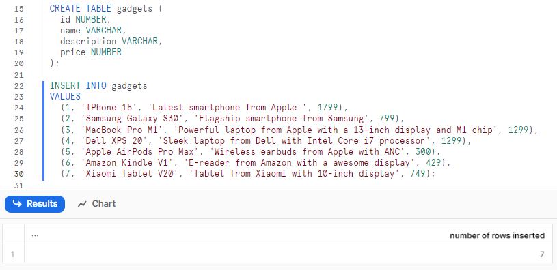Screen dimensions: 557x270
Task: Click the 'Amazon Kindle V1' text
Action: point(124,163)
